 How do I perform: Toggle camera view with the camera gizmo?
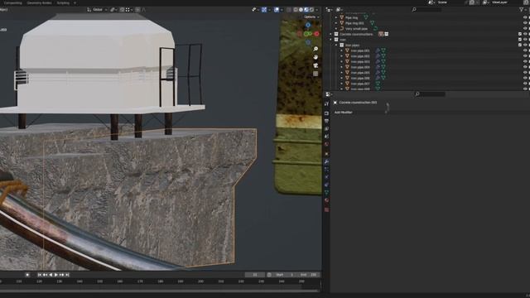316,65
